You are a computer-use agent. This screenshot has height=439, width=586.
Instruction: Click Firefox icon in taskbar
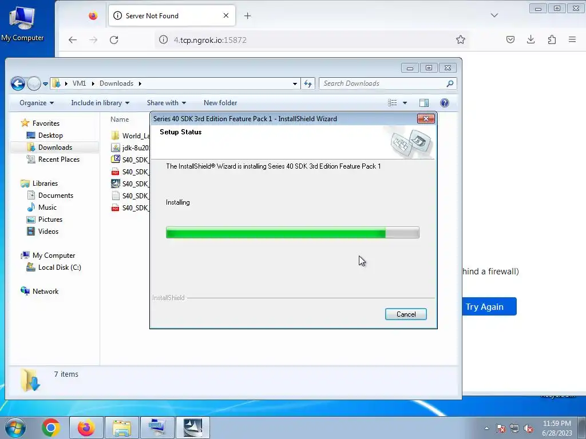pos(86,428)
